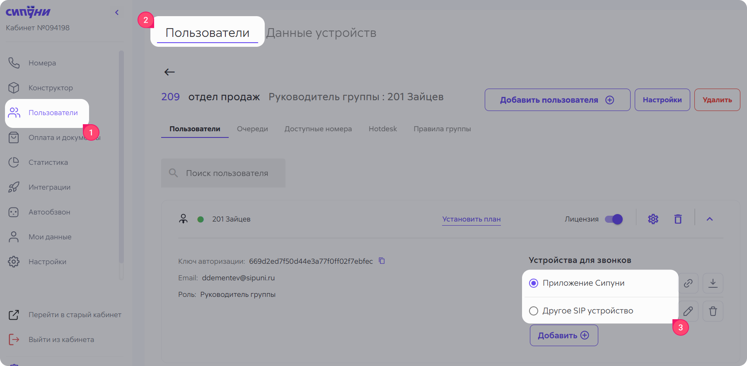Delete user 201 Зайцев with trash icon
The image size is (747, 366).
click(x=678, y=219)
